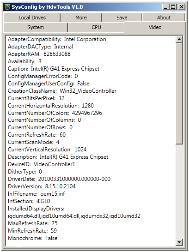This screenshot has height=252, width=189.
Task: Click the CurrentScanMode: 4 line
Action: pyautogui.click(x=33, y=142)
